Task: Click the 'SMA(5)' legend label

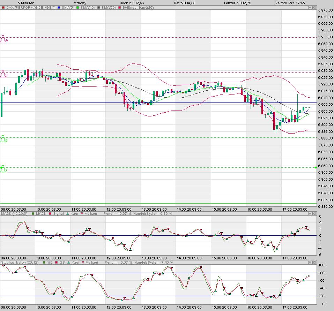Action: (x=68, y=8)
